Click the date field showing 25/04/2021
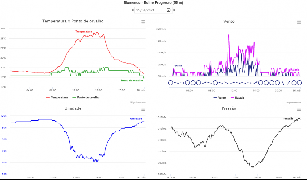Image resolution: width=307 pixels, height=180 pixels. tap(150, 10)
